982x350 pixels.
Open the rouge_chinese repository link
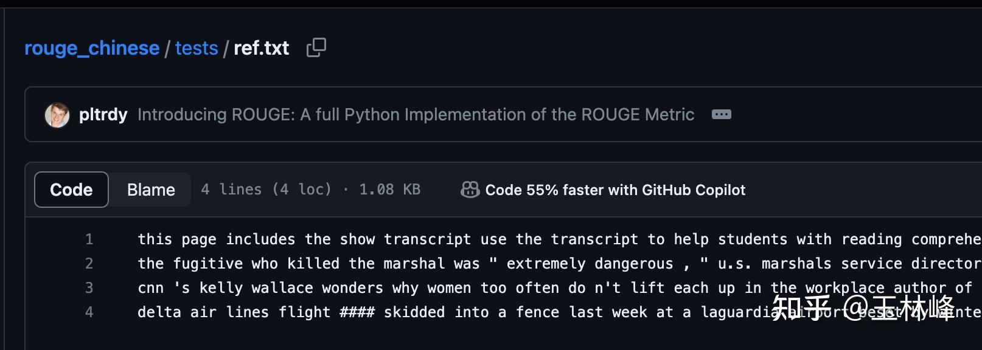point(92,48)
